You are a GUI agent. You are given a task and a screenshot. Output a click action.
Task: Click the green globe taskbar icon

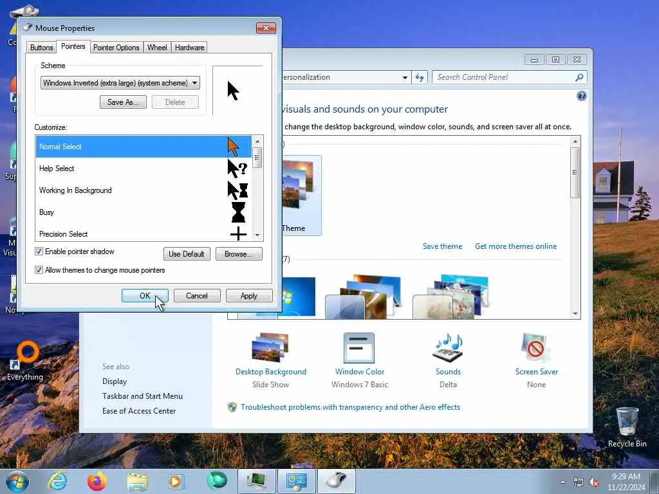click(217, 481)
